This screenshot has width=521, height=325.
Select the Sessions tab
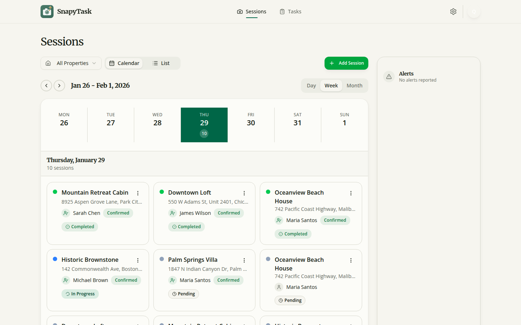[251, 11]
